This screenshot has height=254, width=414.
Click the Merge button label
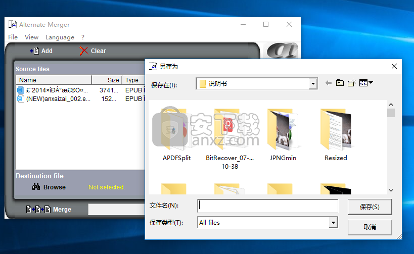62,210
